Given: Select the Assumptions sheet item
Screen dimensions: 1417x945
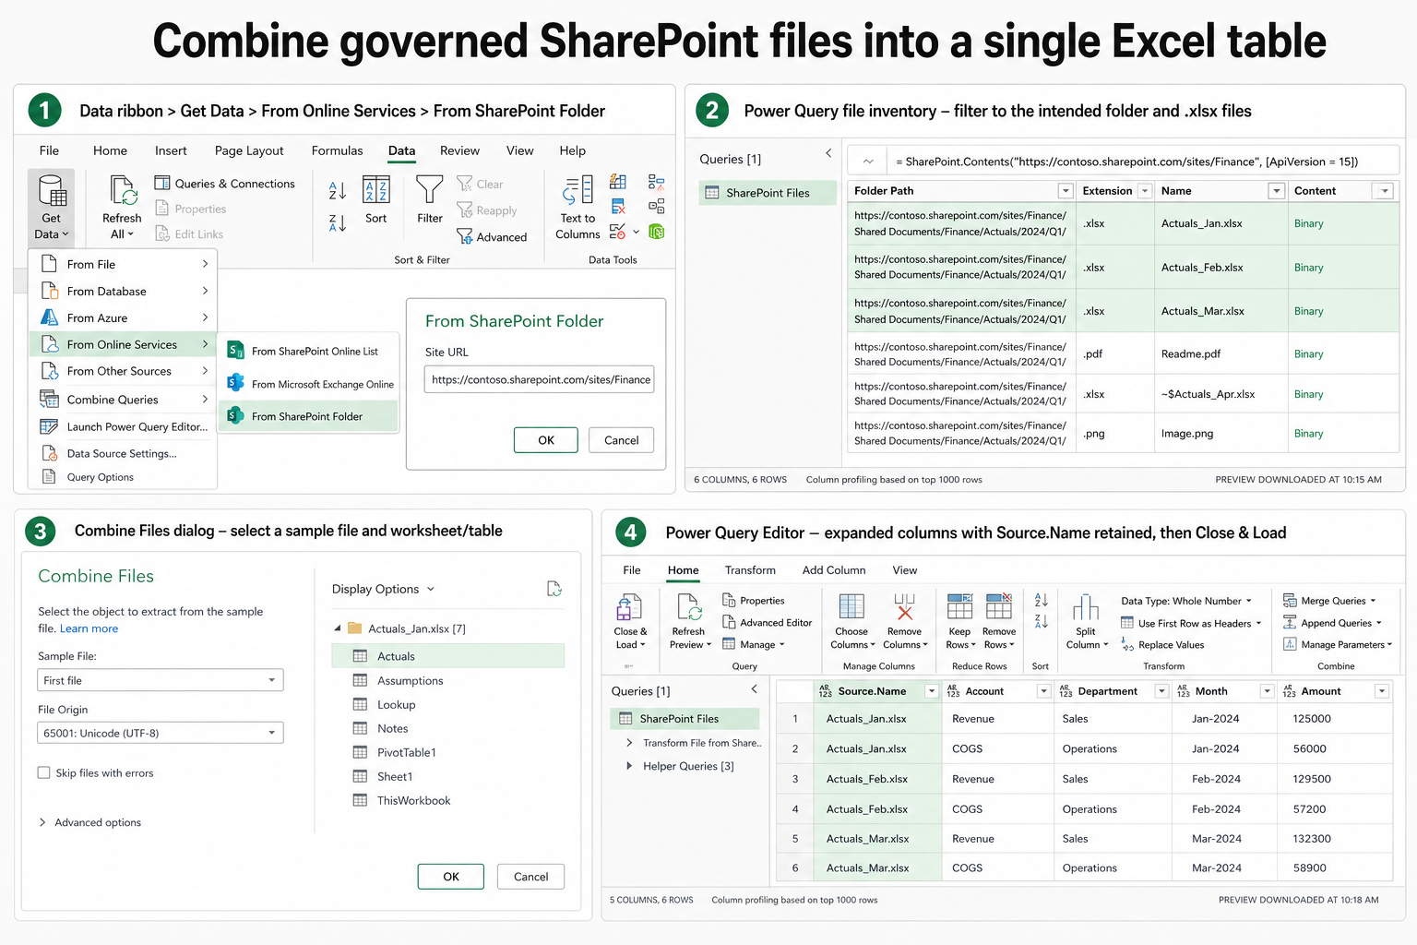Looking at the screenshot, I should (410, 680).
